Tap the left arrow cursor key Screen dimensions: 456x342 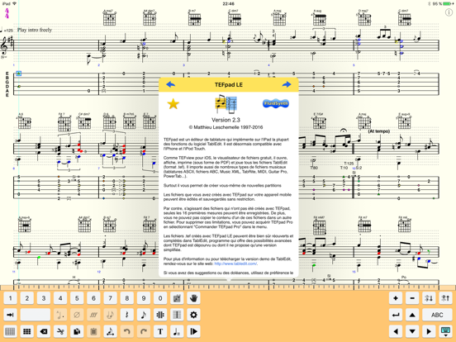[x=396, y=331]
